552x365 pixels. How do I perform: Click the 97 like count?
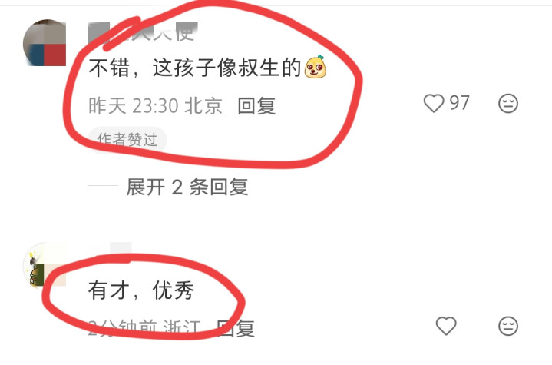(x=459, y=103)
